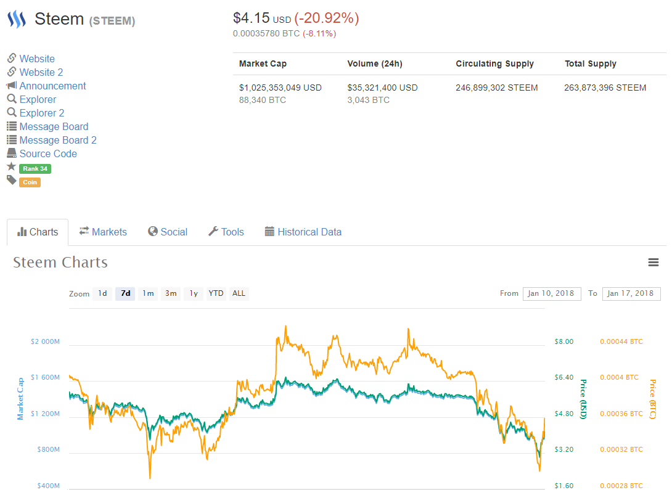Viewport: 672px width, 490px height.
Task: Set chart zoom to 7d
Action: coord(125,293)
